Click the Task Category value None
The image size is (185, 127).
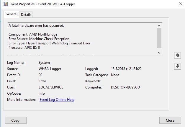coord(115,75)
